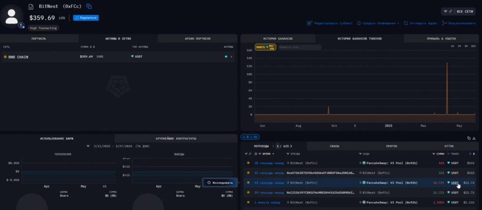Switch to КРУПНЕЙШИЕ КОНТРАГЕНТЫ tab

click(176, 139)
